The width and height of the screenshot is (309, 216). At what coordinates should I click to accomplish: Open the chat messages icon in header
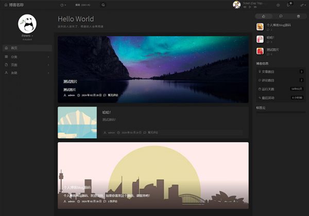tap(289, 5)
